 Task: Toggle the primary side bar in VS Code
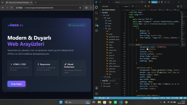[x=162, y=2]
